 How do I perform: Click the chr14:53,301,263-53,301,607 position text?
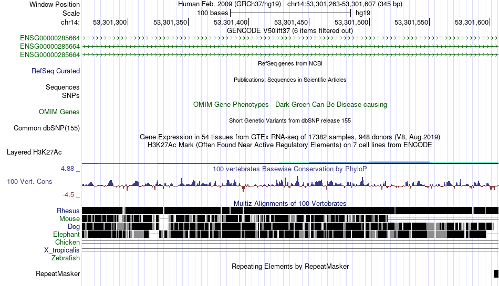(x=345, y=4)
